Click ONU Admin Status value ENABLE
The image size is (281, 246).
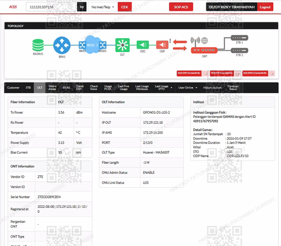click(149, 173)
